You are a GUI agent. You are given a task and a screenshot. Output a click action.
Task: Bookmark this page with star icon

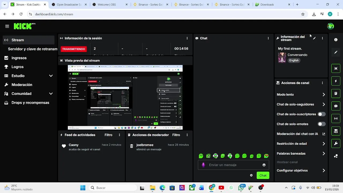pos(303,14)
